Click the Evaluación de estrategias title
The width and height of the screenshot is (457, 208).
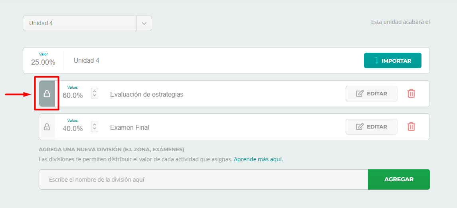click(x=146, y=95)
